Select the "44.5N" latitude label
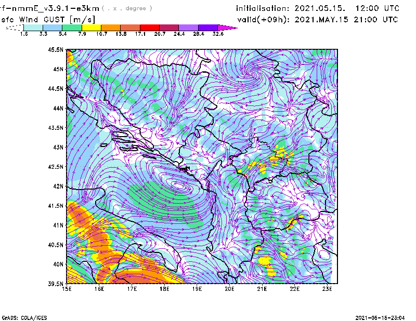The width and height of the screenshot is (416, 321). pyautogui.click(x=56, y=88)
